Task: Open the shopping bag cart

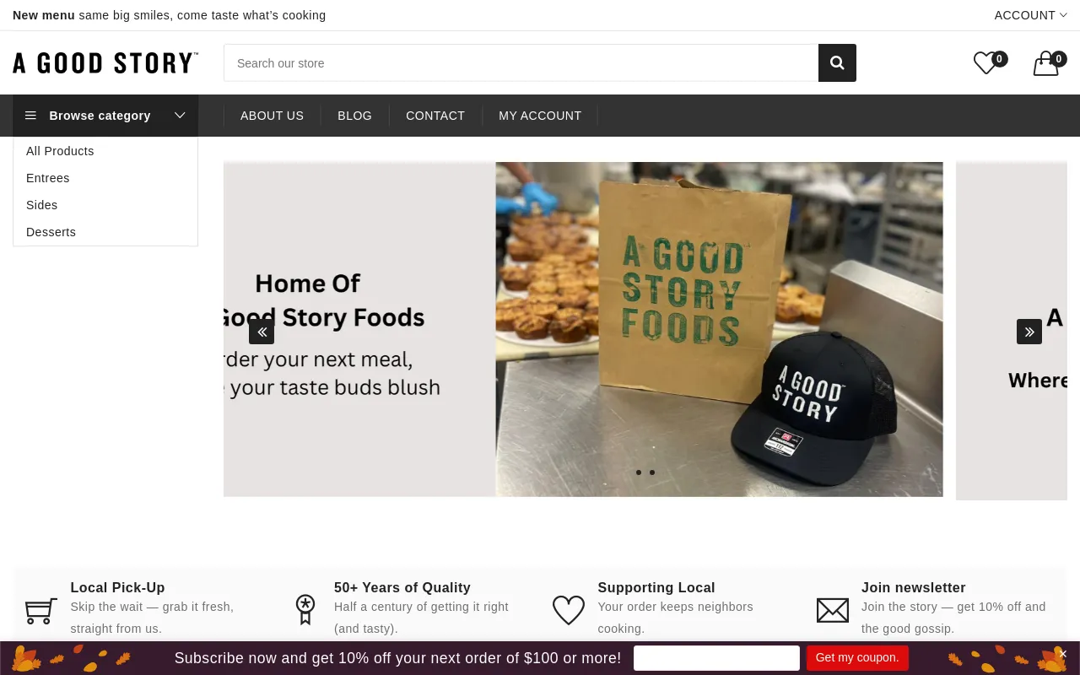Action: tap(1046, 64)
